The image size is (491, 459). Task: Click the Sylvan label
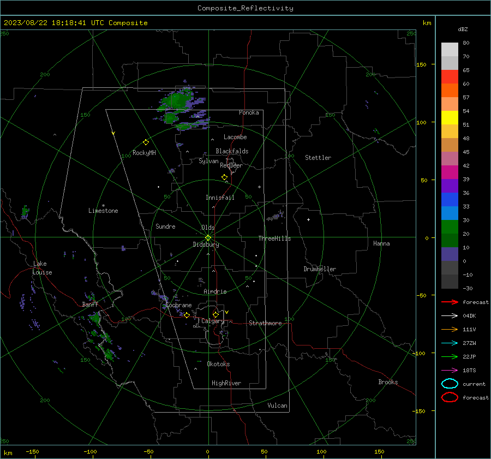tap(208, 162)
